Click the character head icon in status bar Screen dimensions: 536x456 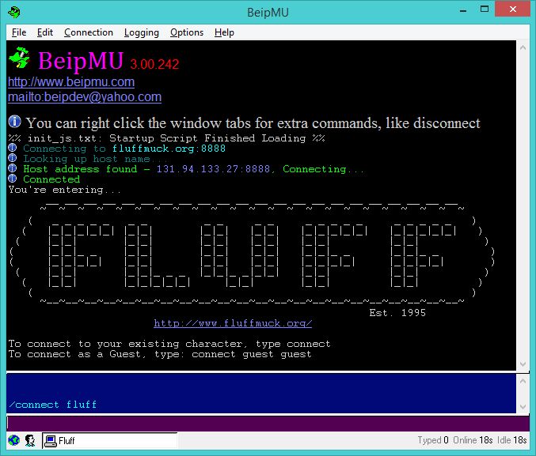pos(30,440)
